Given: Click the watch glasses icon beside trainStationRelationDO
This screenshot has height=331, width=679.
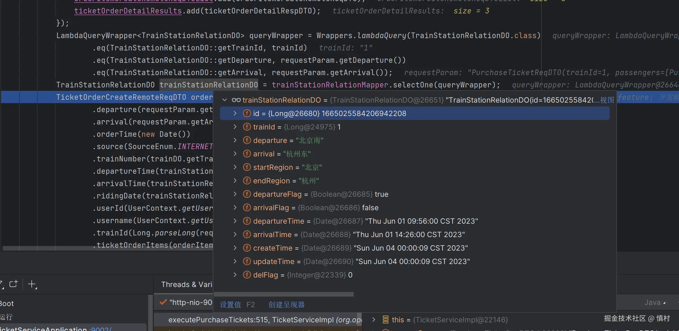Looking at the screenshot, I should (x=236, y=100).
